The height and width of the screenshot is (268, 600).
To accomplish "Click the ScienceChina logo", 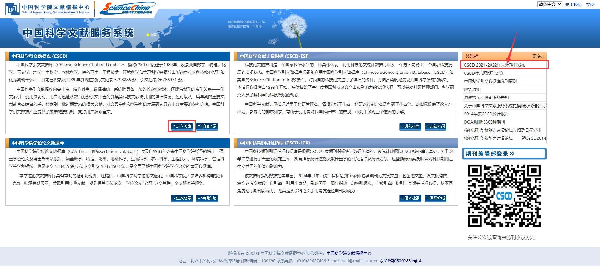I will coord(128,8).
